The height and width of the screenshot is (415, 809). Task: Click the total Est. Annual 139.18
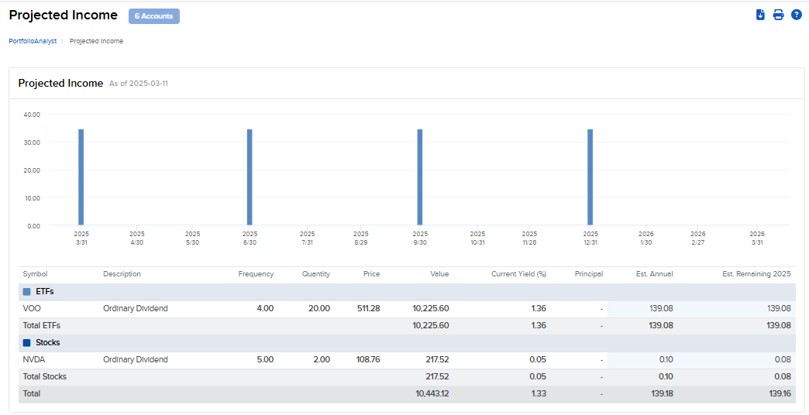click(661, 394)
